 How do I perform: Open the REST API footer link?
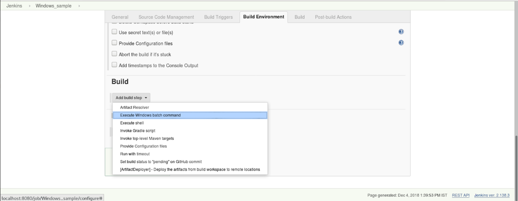(461, 195)
